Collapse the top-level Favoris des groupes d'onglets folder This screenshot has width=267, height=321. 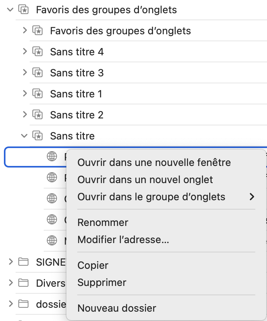click(11, 10)
